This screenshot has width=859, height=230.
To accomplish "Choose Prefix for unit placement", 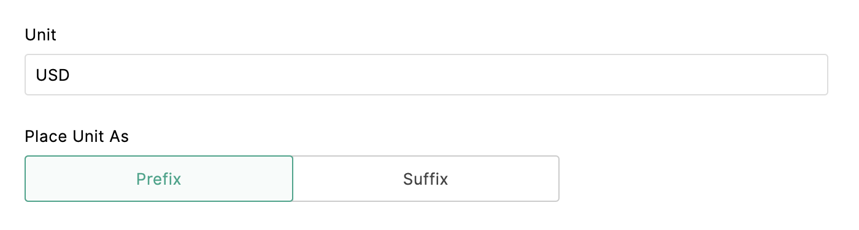I will point(159,179).
